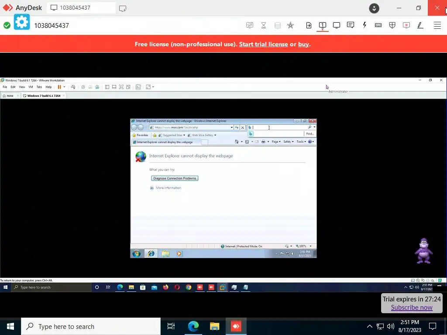Viewport: 447px width, 335px height.
Task: Open the AnyDesk keyboard settings icon
Action: [x=378, y=25]
